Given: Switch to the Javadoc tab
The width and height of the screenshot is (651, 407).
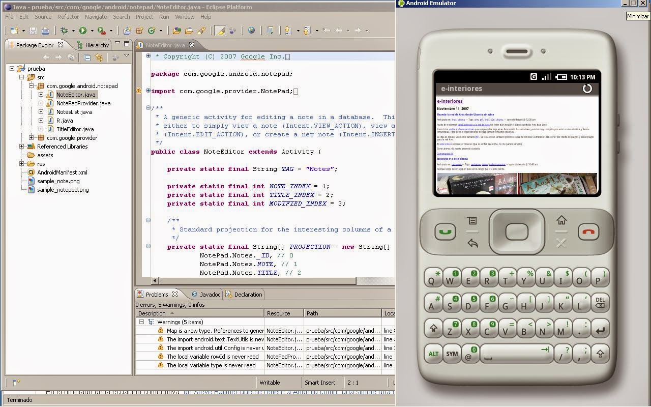Looking at the screenshot, I should (x=205, y=295).
